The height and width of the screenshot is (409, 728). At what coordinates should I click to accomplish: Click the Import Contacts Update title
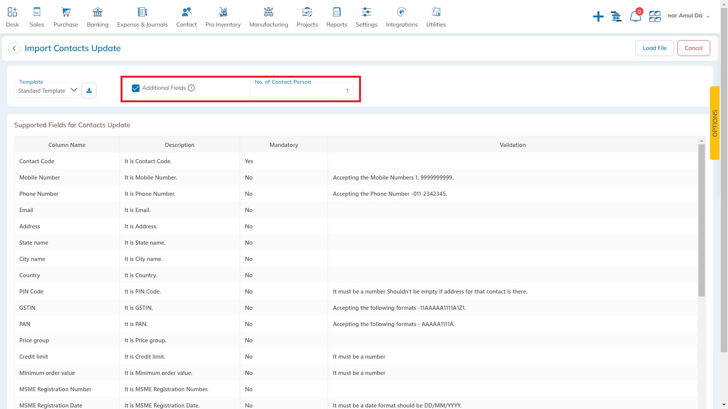click(72, 48)
